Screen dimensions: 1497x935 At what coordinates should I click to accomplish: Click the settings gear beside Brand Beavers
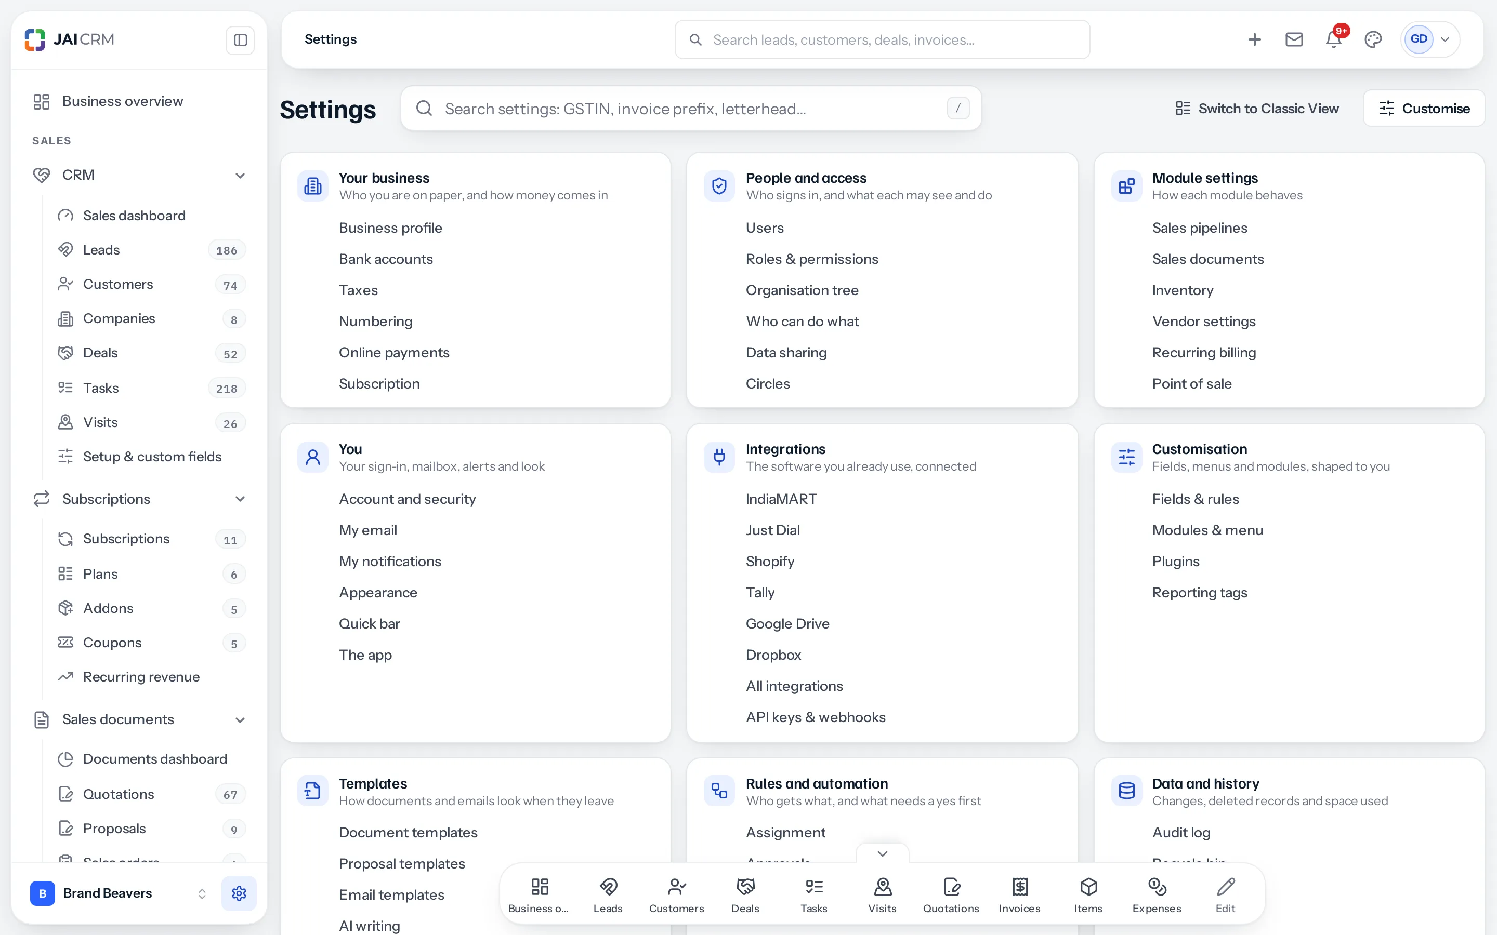[x=239, y=893]
